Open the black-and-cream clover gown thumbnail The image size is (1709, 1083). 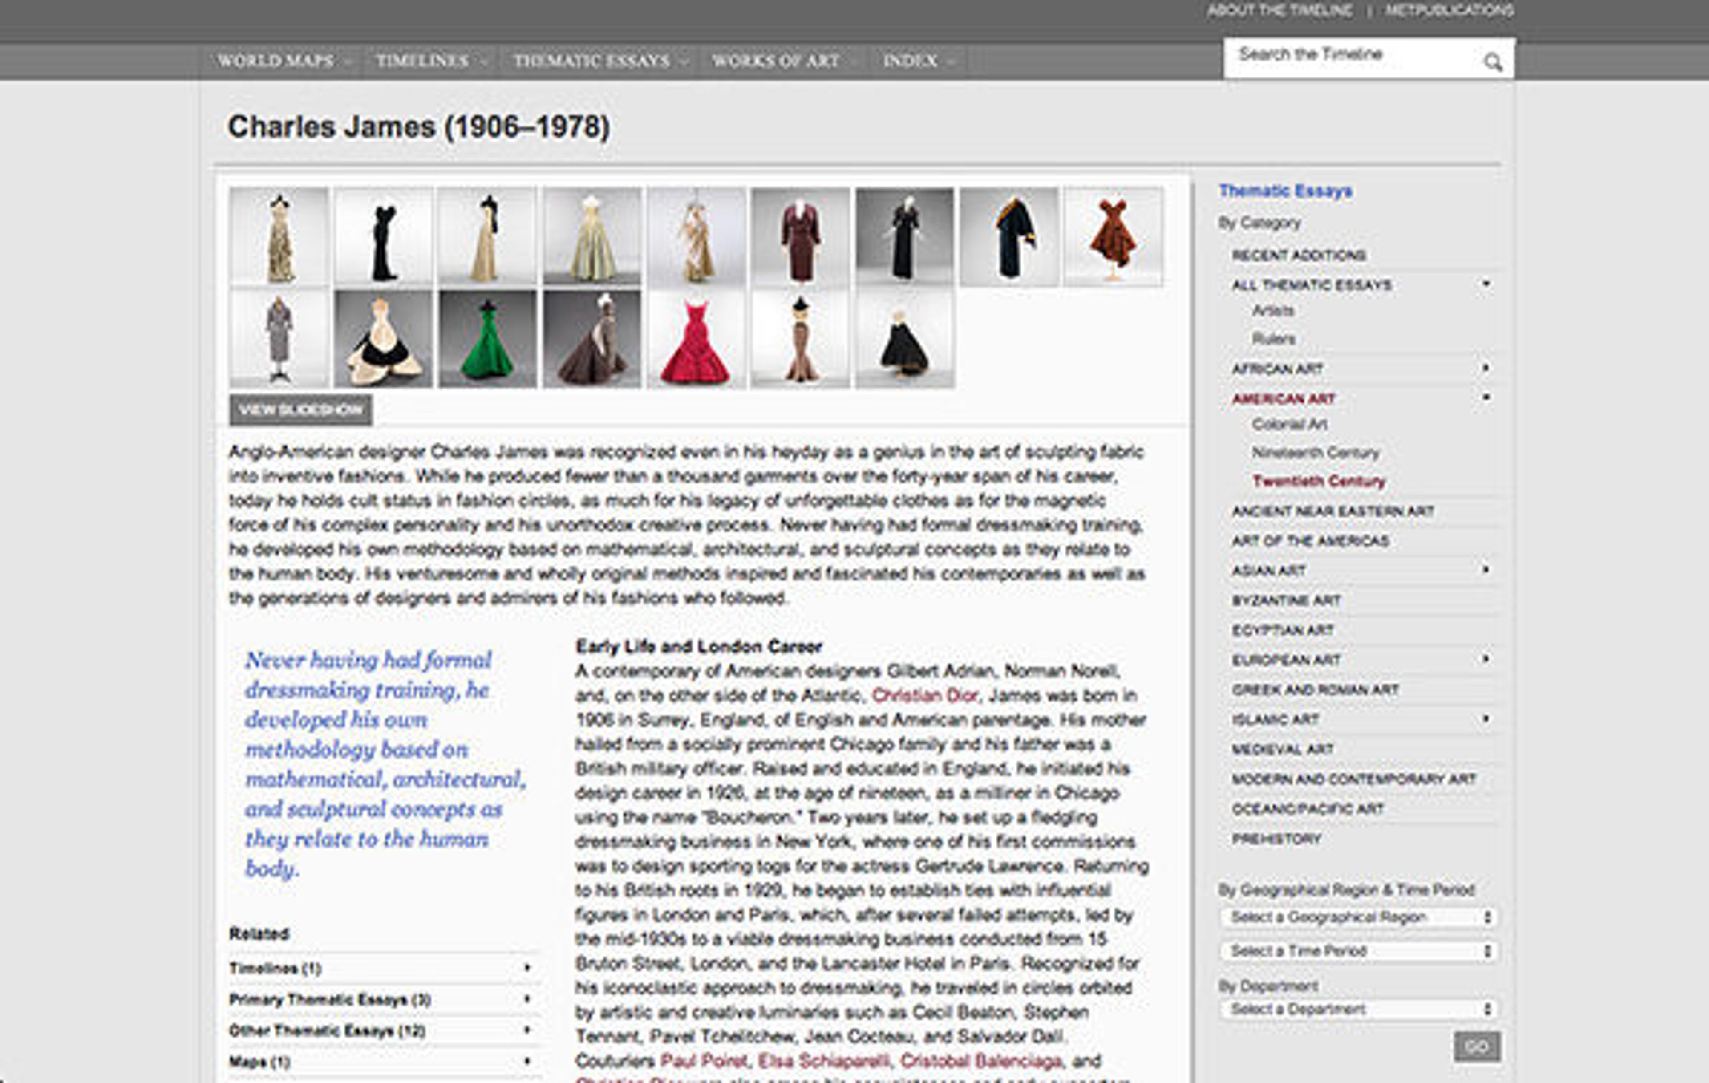pos(383,339)
